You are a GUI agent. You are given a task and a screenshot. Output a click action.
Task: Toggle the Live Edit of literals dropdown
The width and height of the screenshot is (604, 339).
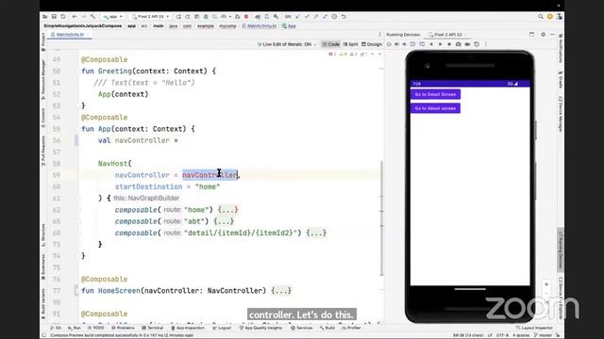(x=287, y=44)
